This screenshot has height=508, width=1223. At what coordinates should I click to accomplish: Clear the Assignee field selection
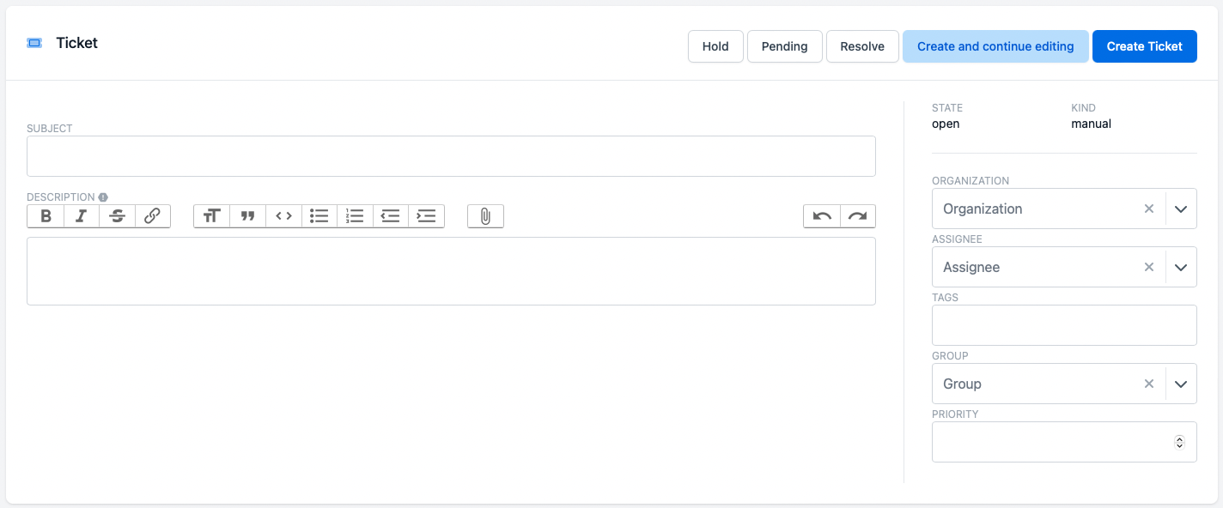[1148, 267]
